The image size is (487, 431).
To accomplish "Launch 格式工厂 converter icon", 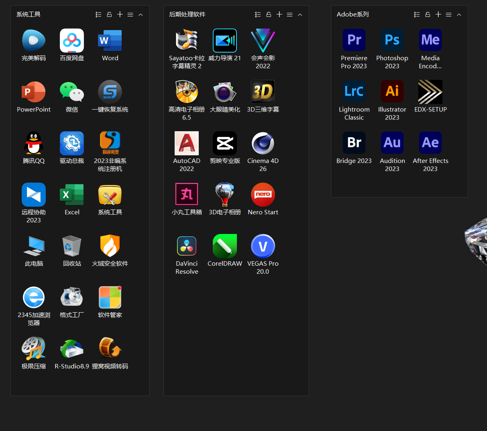I will (x=72, y=297).
